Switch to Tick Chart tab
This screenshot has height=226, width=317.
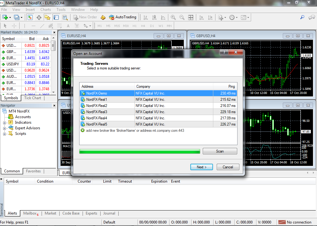tap(33, 98)
